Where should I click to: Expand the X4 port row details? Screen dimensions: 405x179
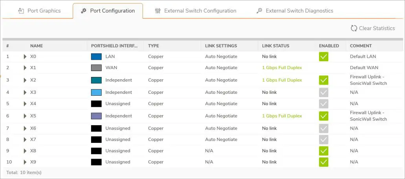tap(25, 104)
